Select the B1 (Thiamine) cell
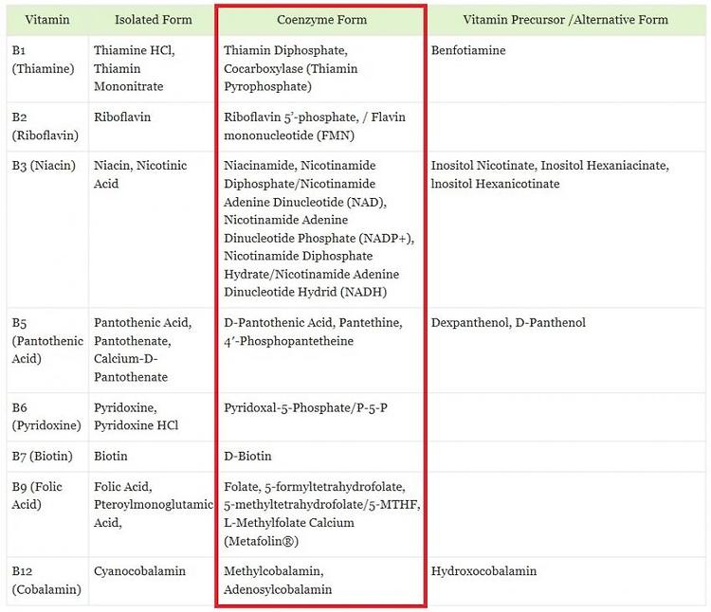Image resolution: width=711 pixels, height=612 pixels. [47, 69]
